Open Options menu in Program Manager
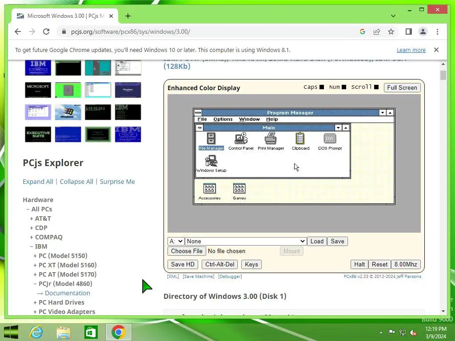Viewport: 455px width, 341px height. [x=223, y=119]
